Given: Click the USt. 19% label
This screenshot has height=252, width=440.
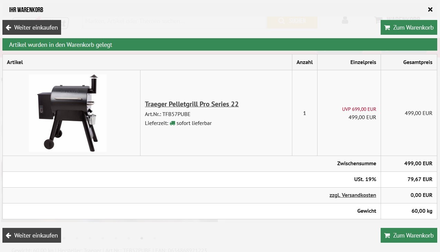Looking at the screenshot, I should click(365, 179).
